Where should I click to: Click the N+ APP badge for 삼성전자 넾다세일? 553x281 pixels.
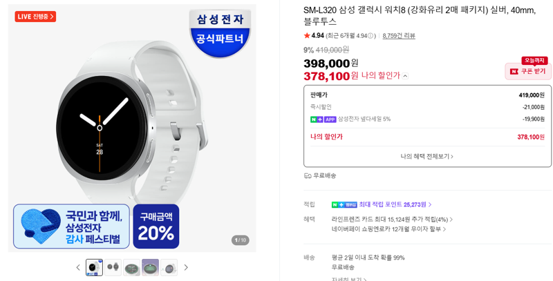(324, 119)
